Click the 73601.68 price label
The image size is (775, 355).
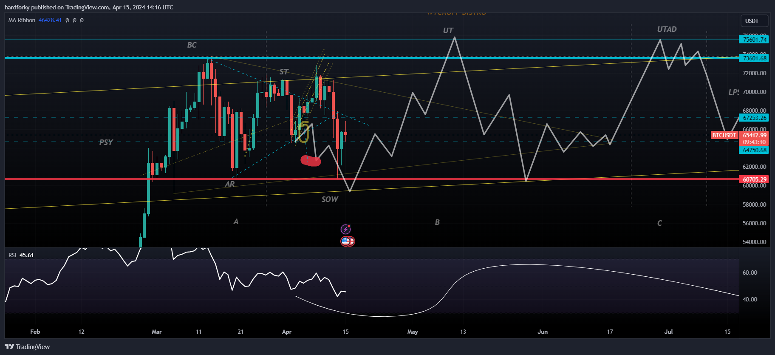tap(754, 58)
